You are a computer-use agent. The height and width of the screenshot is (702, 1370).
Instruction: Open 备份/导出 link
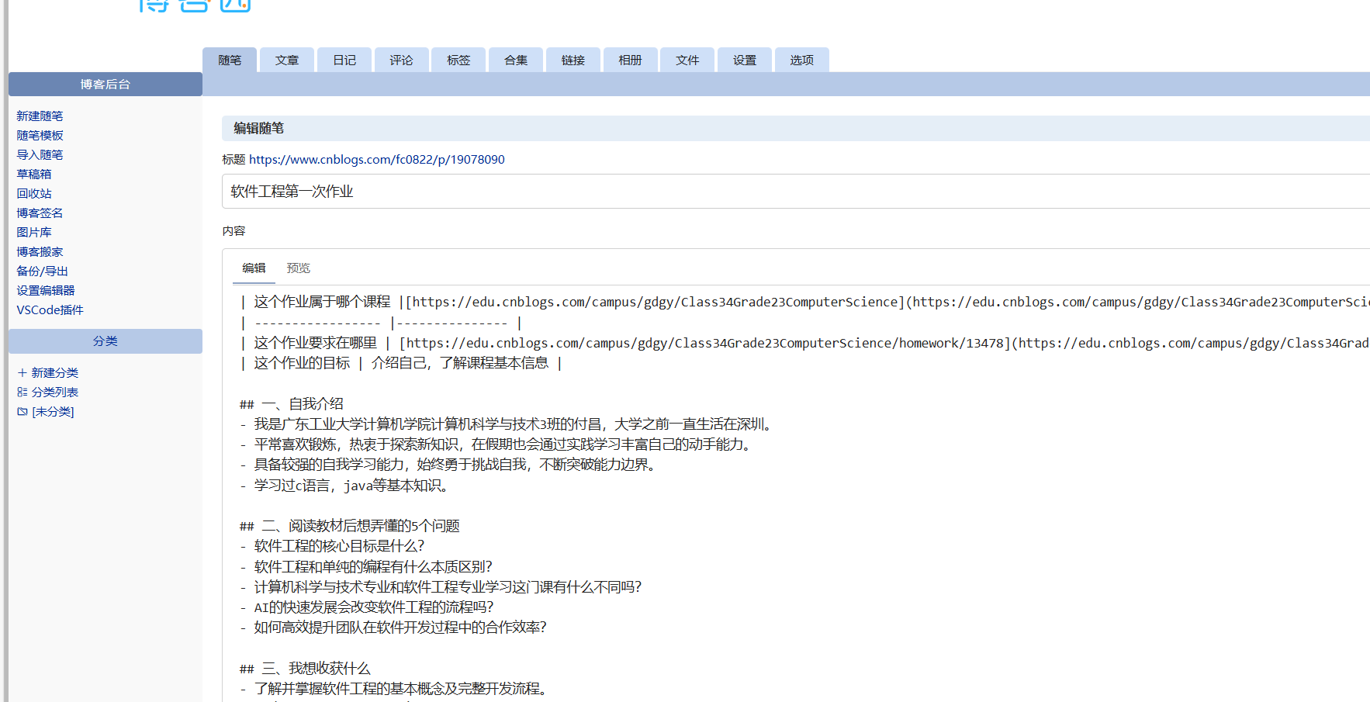pyautogui.click(x=42, y=271)
